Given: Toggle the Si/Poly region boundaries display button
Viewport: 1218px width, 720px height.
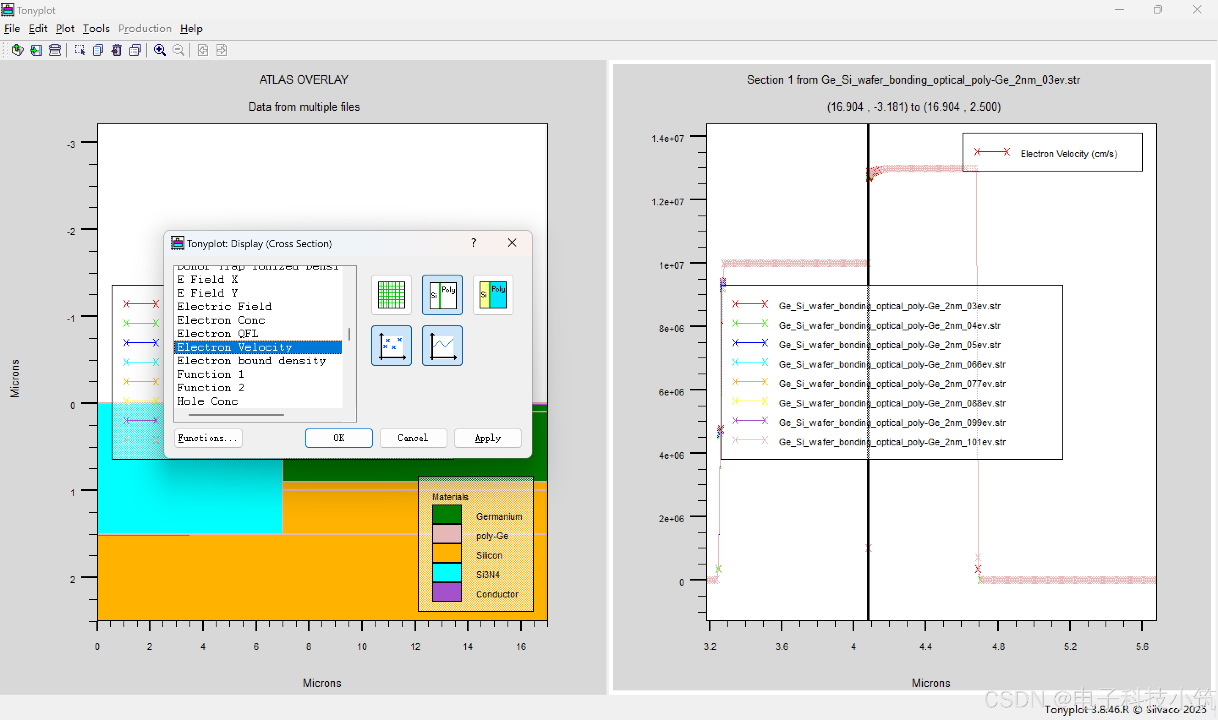Looking at the screenshot, I should [442, 295].
